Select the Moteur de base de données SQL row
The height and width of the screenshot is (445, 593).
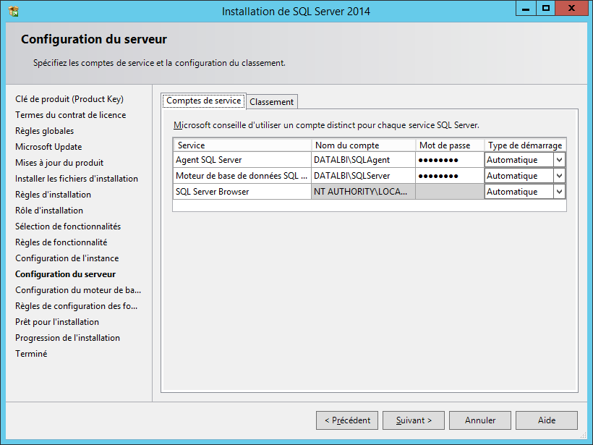pyautogui.click(x=242, y=176)
